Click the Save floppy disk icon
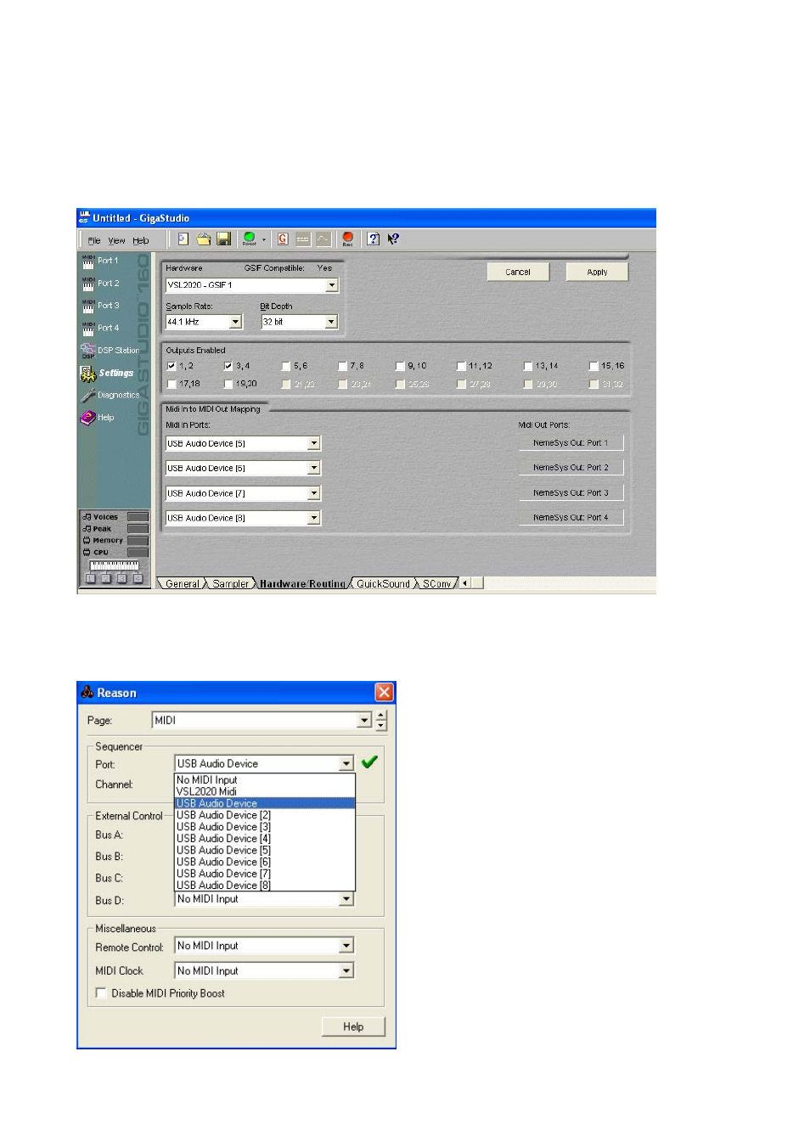The image size is (810, 1147). 224,239
